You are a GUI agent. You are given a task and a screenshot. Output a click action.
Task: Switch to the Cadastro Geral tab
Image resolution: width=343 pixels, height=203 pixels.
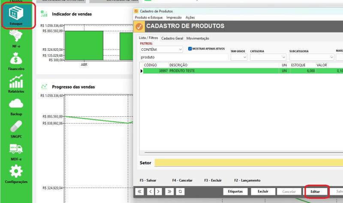(x=172, y=38)
